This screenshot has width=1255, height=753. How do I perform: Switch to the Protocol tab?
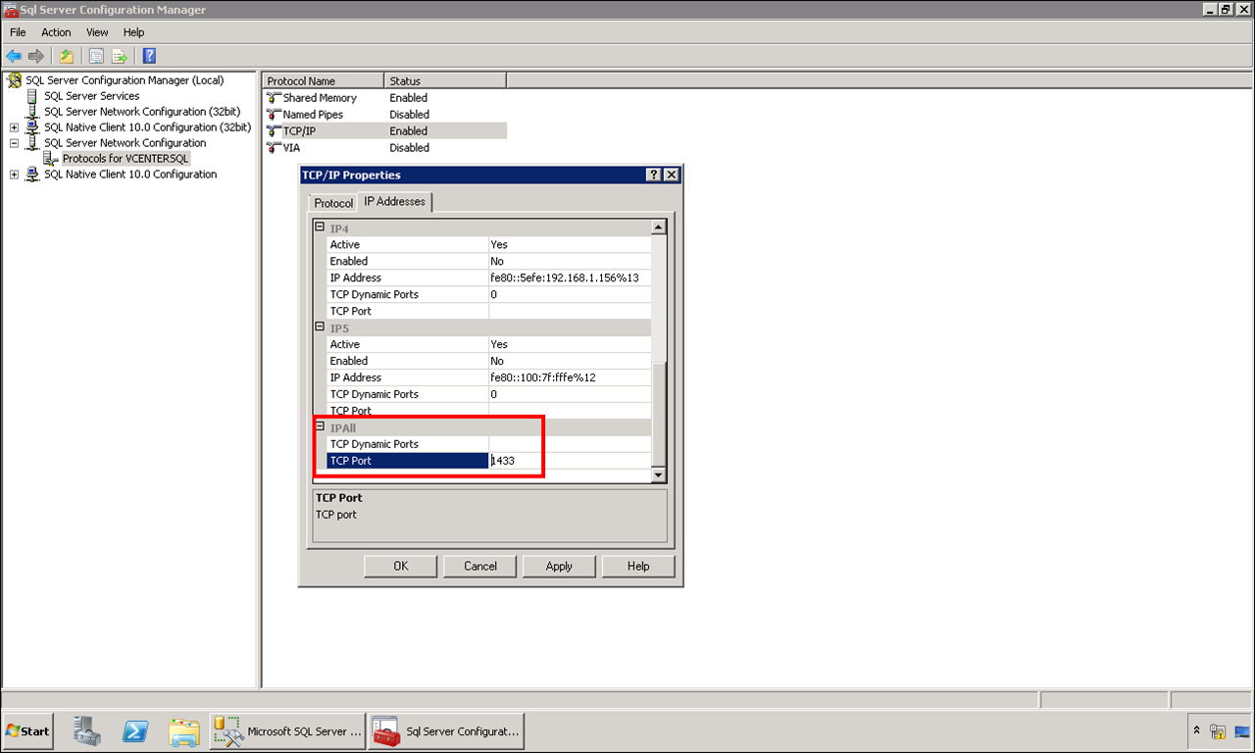pos(332,202)
